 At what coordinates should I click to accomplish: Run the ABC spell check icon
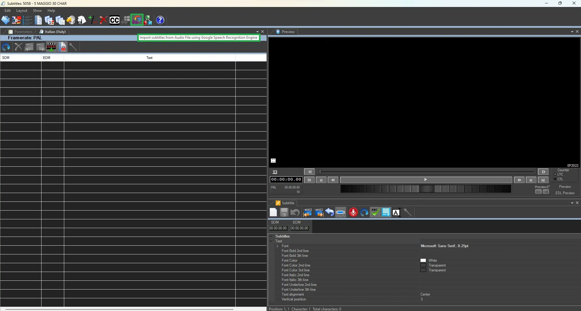point(375,212)
